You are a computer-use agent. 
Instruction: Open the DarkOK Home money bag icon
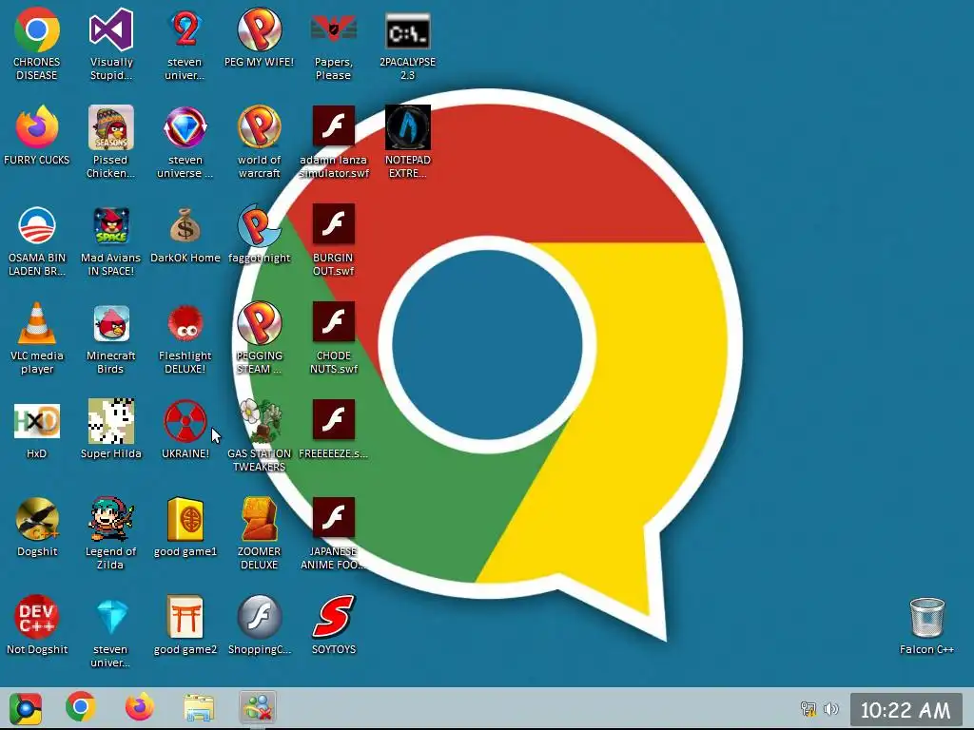point(185,225)
